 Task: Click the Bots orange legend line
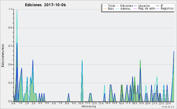pos(105,9)
